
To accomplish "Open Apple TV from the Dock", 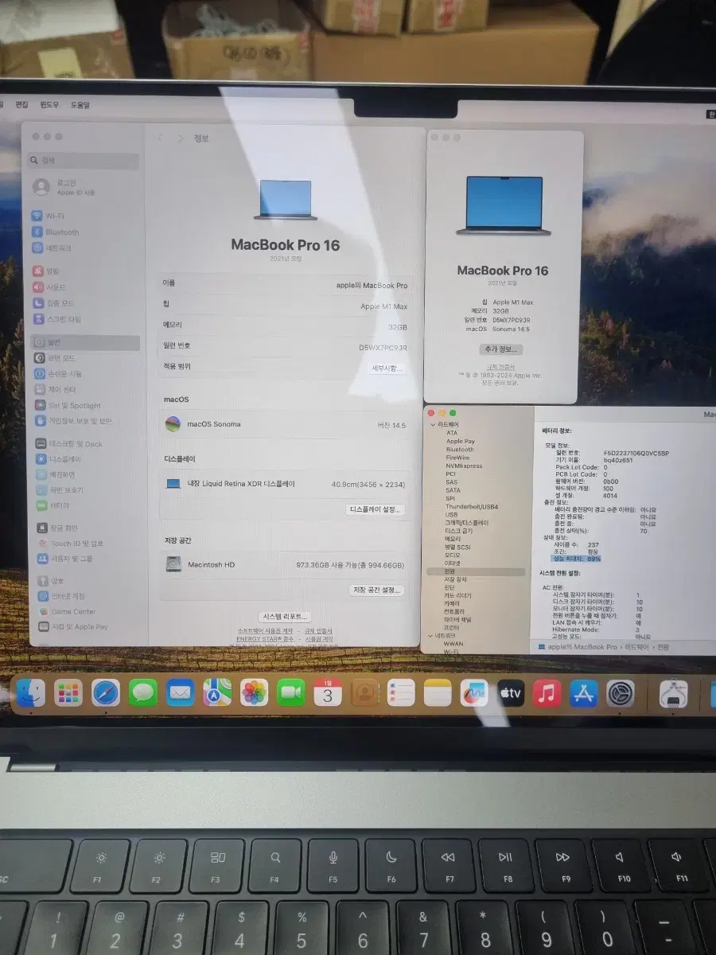I will [x=511, y=693].
